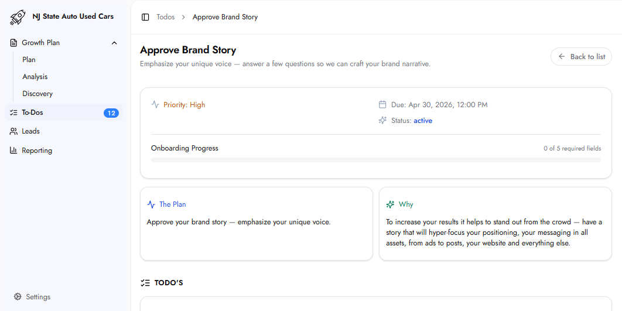Image resolution: width=622 pixels, height=311 pixels.
Task: Click the Reporting bar chart icon
Action: click(x=14, y=151)
